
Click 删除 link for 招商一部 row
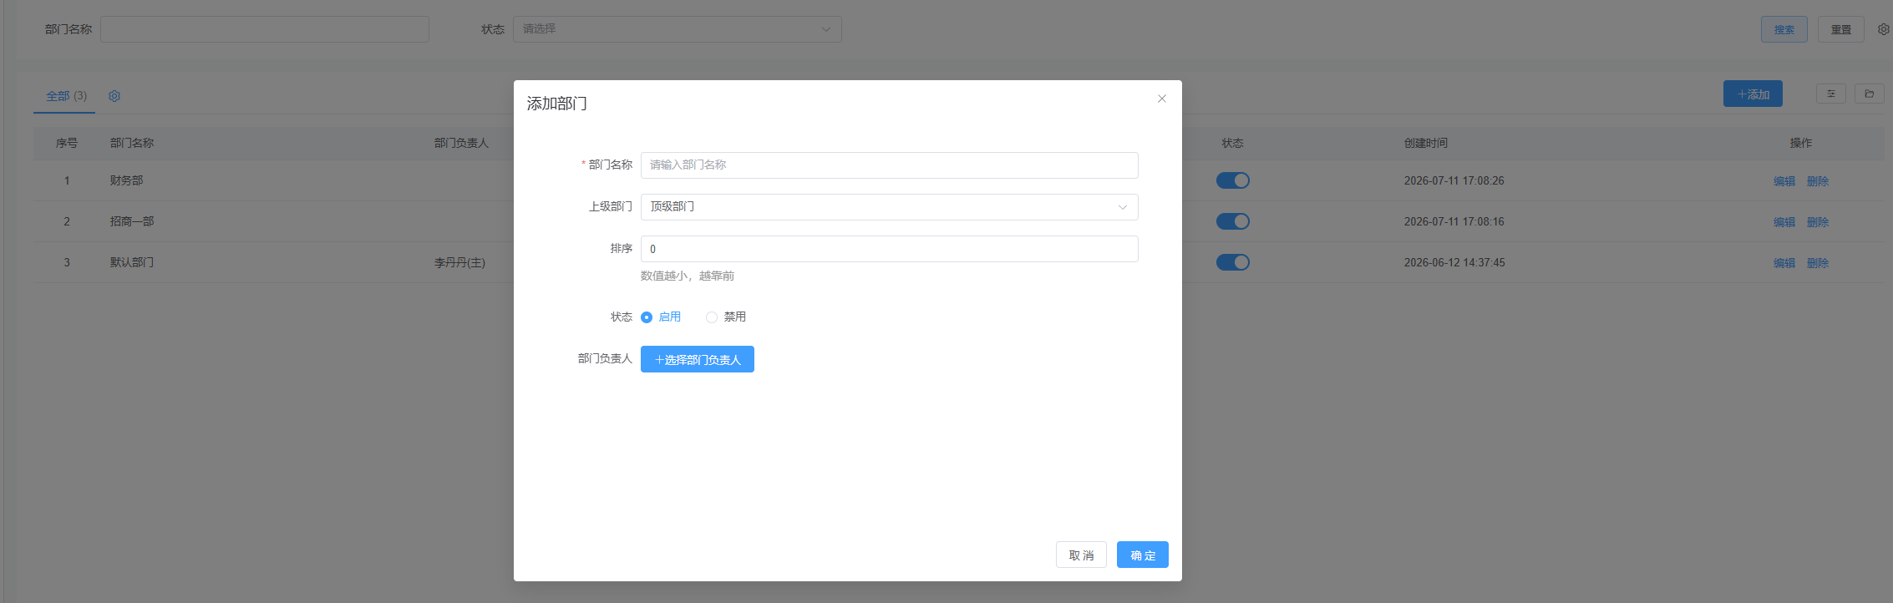(1818, 222)
